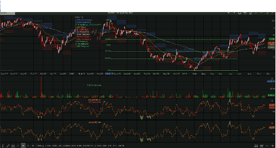Select the line drawing tool

pyautogui.click(x=8, y=146)
